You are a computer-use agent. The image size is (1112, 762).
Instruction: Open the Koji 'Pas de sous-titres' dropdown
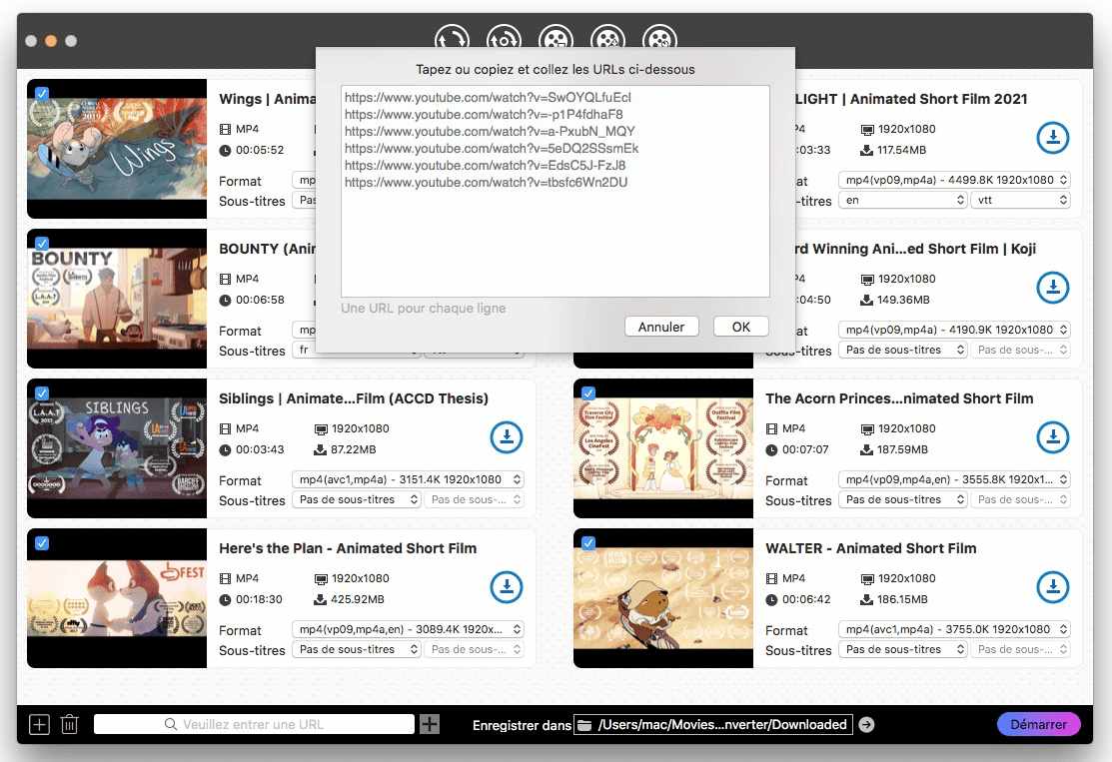[903, 350]
